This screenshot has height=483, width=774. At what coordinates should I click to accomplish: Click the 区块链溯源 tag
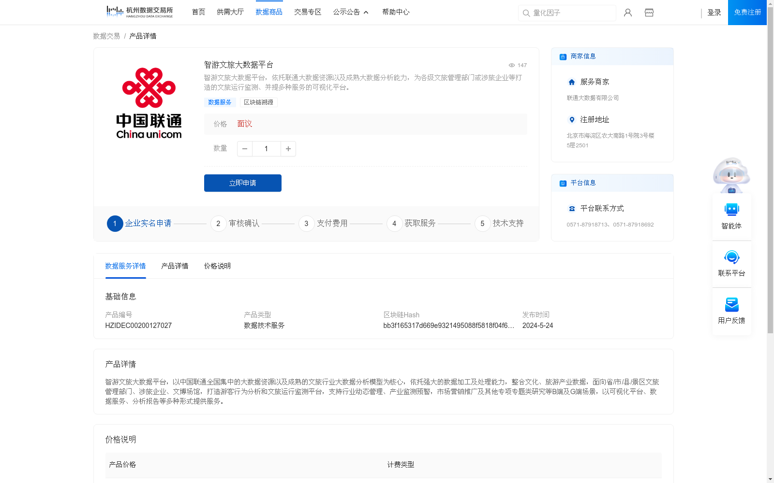[258, 102]
